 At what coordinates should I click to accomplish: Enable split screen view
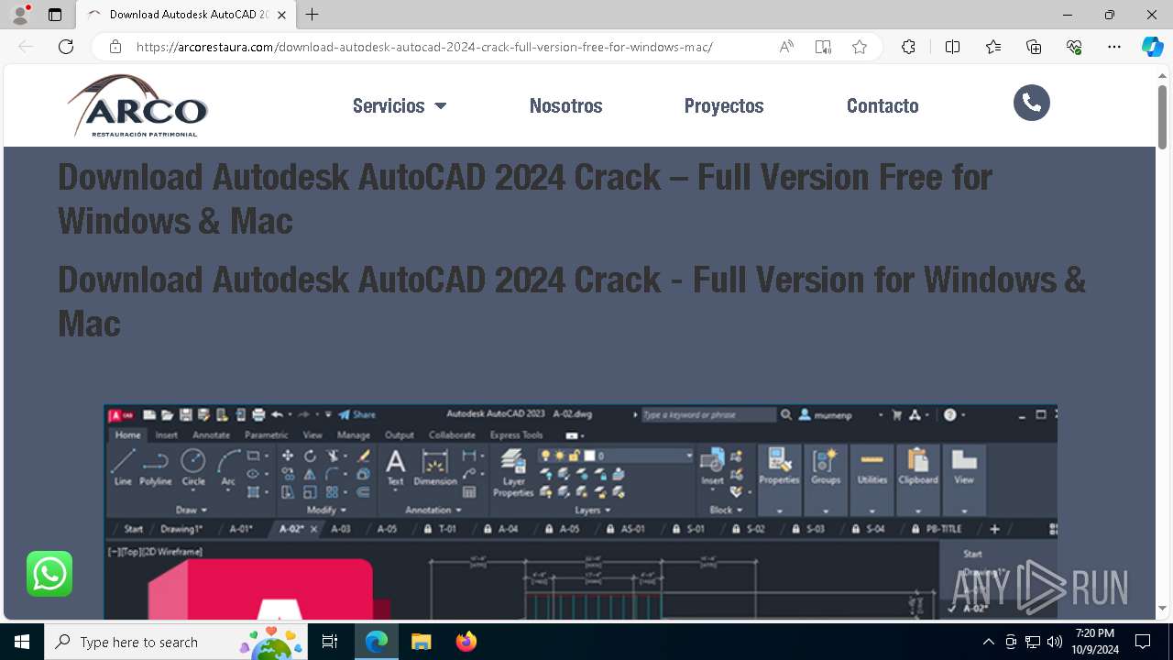[952, 47]
